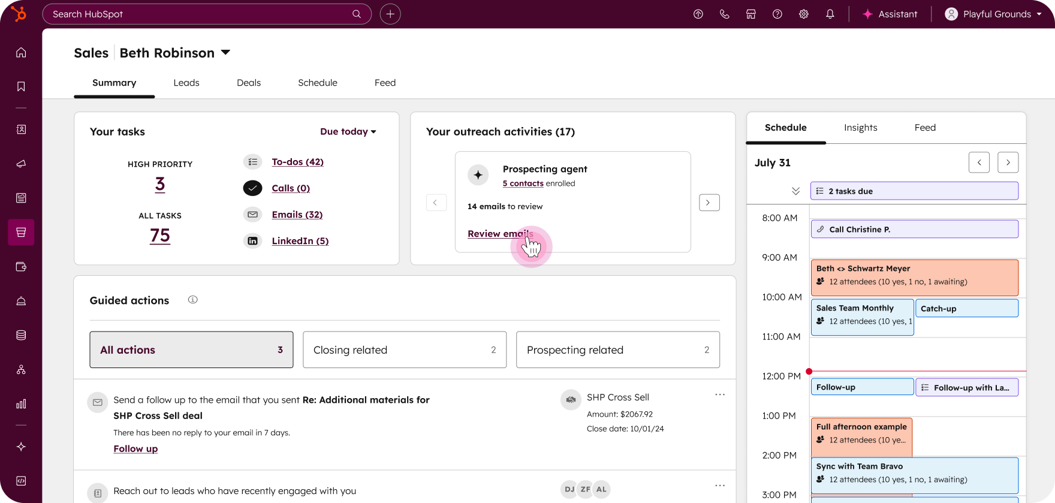Select the Summary tab

114,83
